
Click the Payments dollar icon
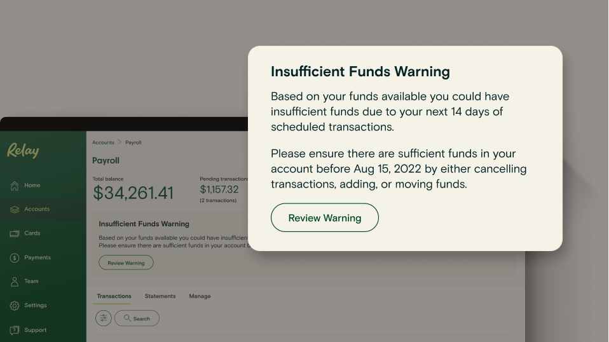[x=14, y=257]
